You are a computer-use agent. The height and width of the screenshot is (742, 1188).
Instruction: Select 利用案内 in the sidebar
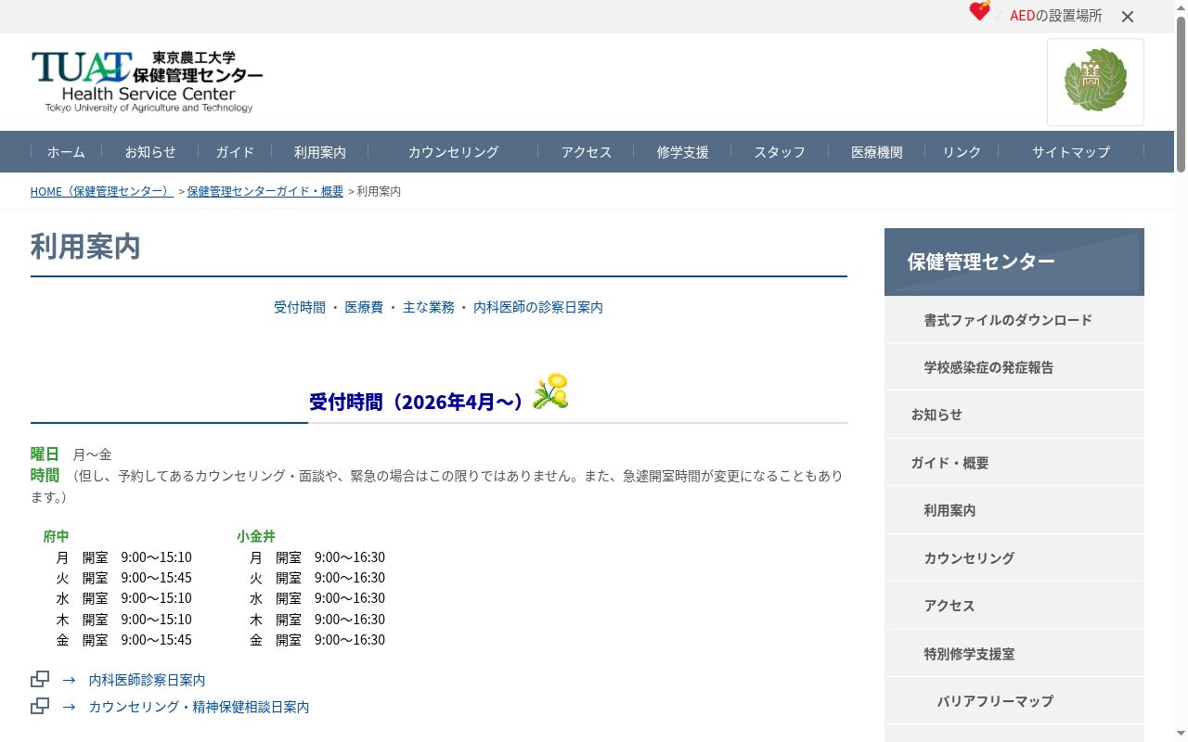1014,510
